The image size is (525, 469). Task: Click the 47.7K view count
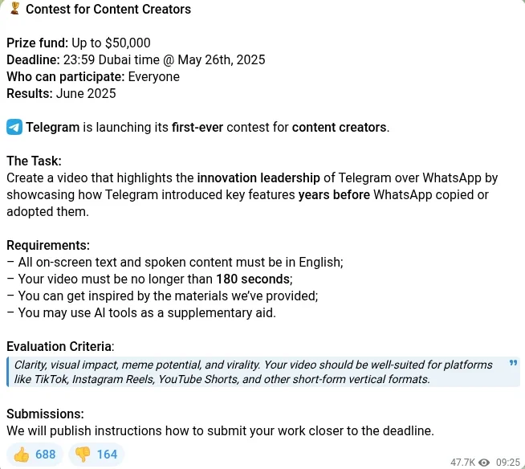(x=462, y=463)
